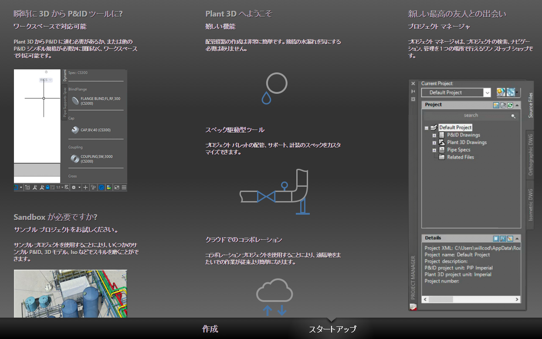
Task: Click the copy drawing icon in Project header
Action: pos(503,105)
